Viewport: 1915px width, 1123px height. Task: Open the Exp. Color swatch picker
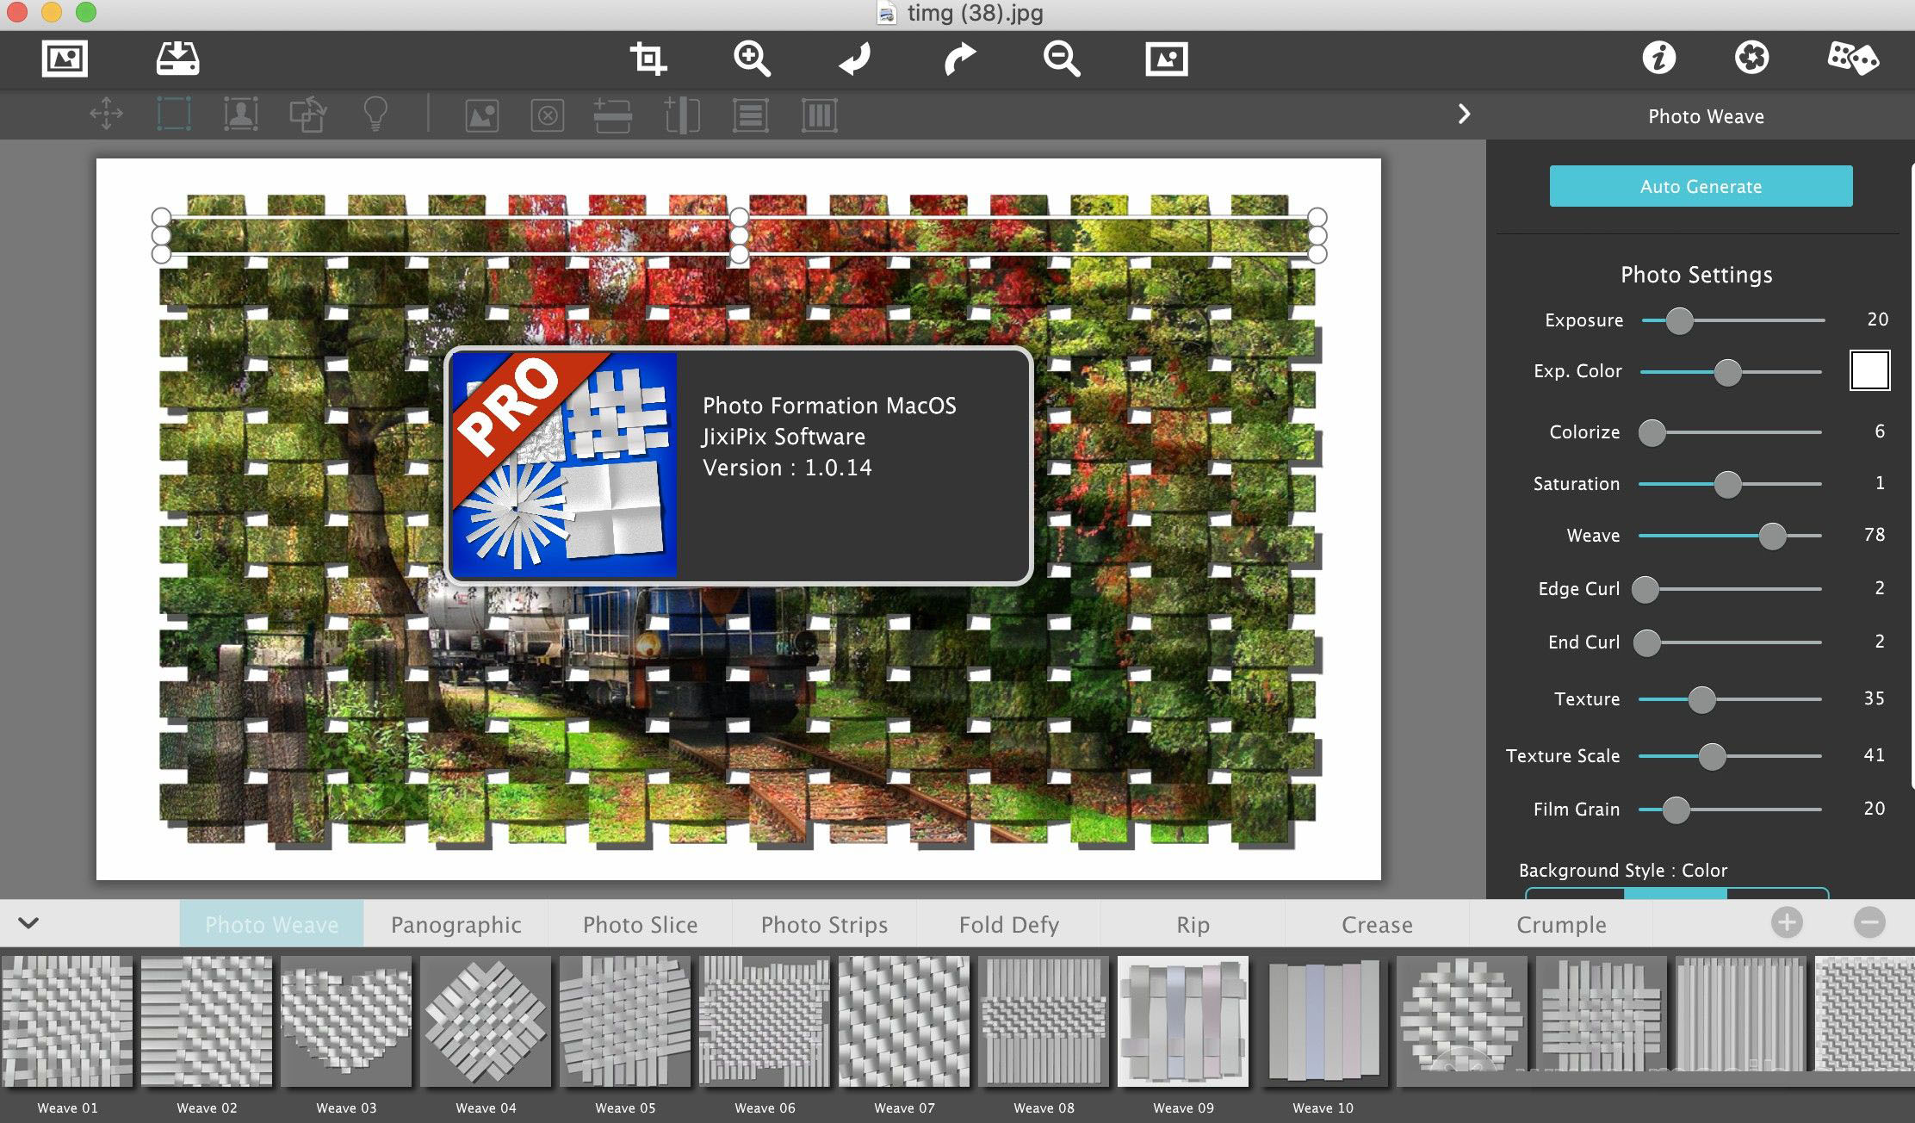point(1869,371)
